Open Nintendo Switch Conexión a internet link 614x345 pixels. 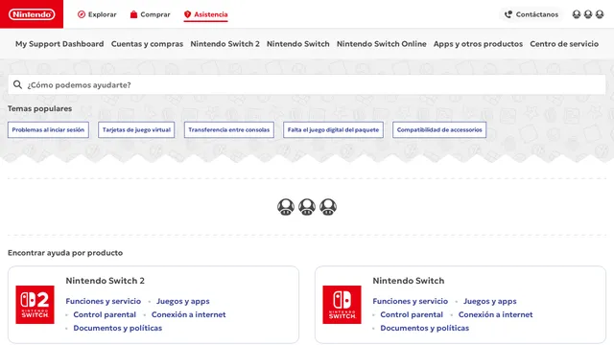click(496, 314)
